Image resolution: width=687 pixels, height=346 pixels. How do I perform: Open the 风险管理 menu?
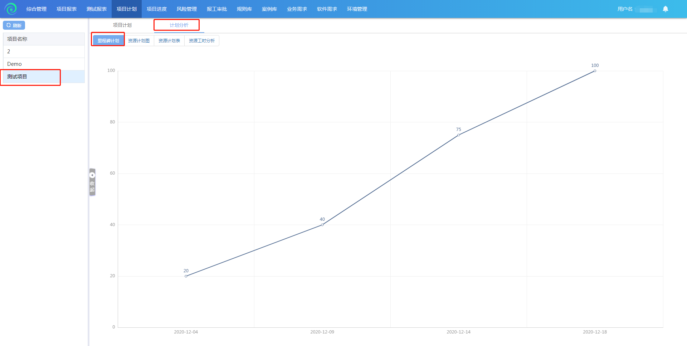[x=187, y=9]
